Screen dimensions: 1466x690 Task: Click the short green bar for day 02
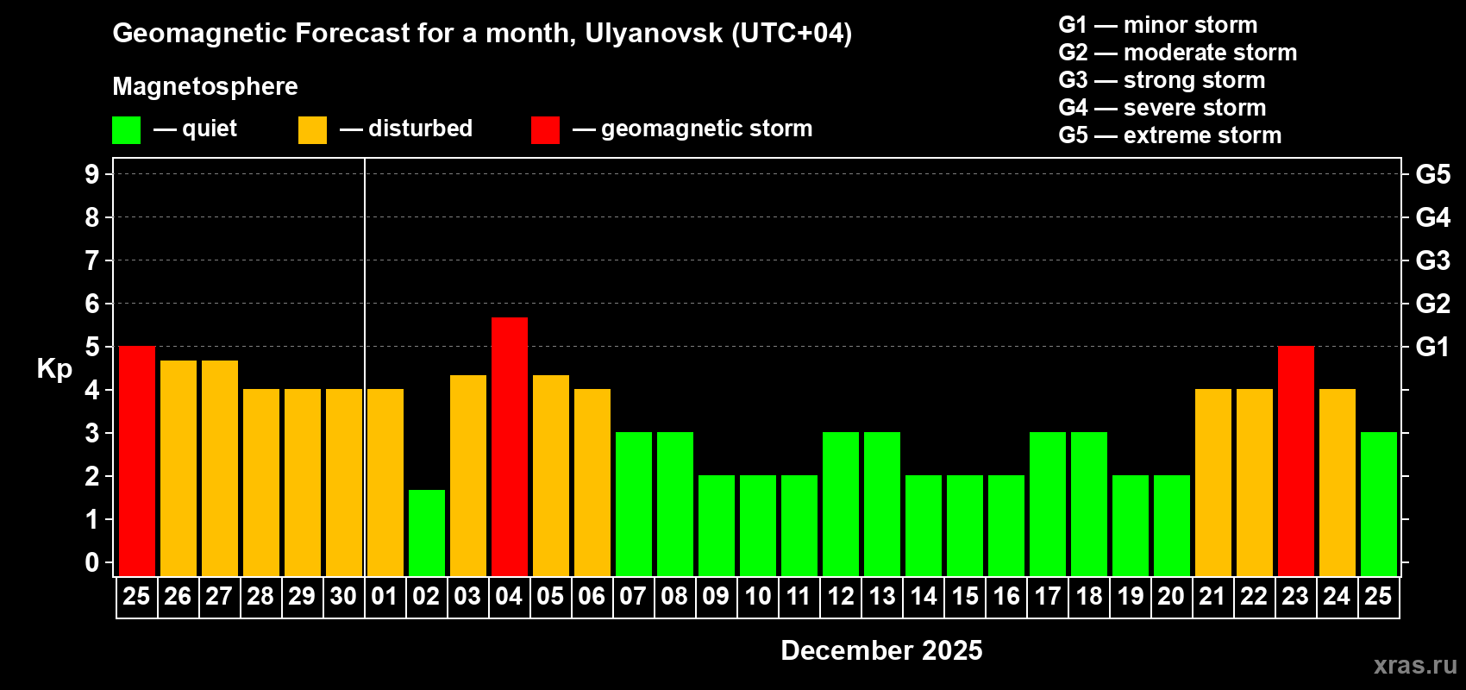click(427, 533)
